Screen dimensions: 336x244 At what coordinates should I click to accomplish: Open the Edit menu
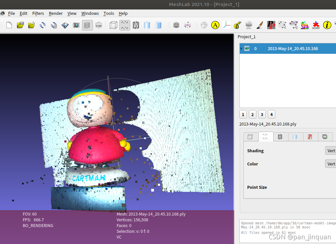point(24,14)
